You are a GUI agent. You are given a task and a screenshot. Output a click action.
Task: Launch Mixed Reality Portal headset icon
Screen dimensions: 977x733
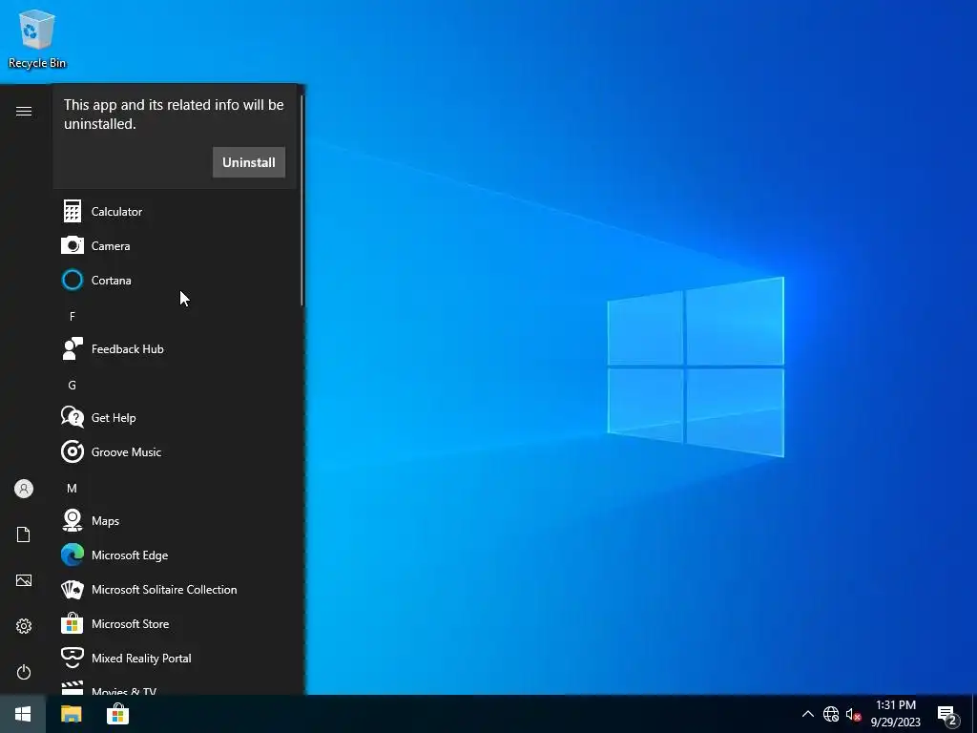tap(73, 658)
